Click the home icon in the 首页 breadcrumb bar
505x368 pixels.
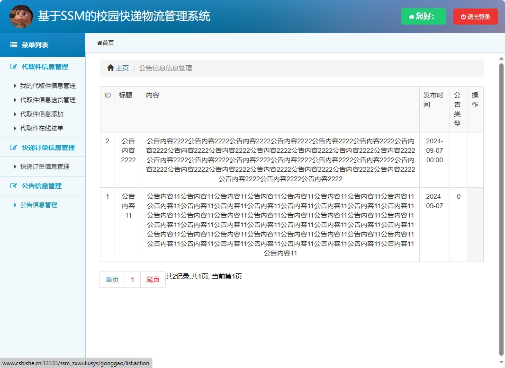pyautogui.click(x=99, y=42)
